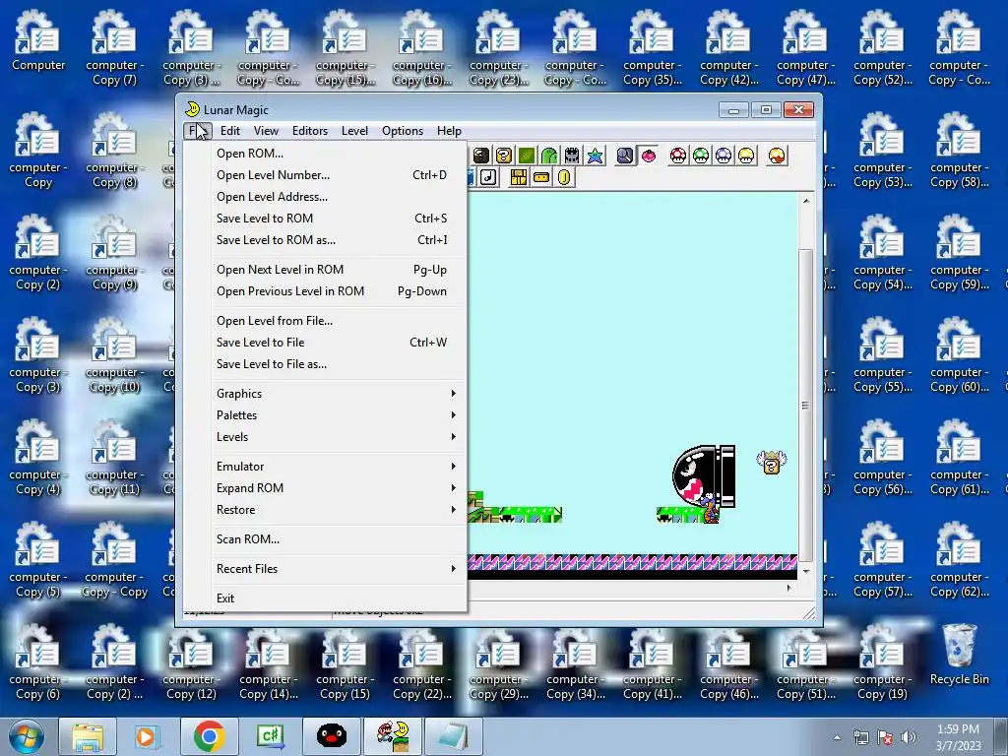Click the Windows Start button
The image size is (1008, 756).
(x=27, y=736)
